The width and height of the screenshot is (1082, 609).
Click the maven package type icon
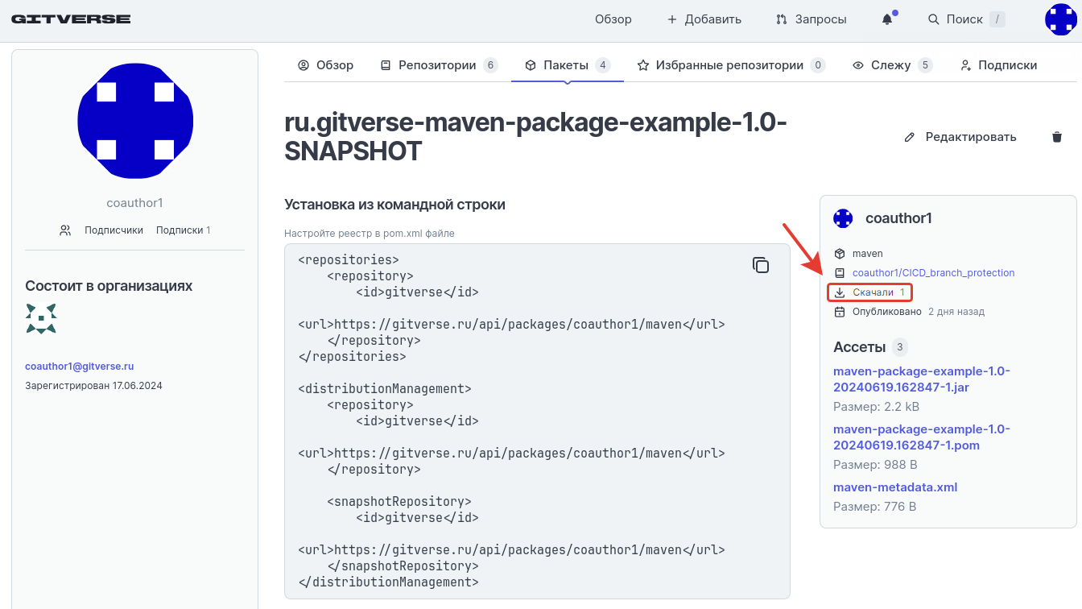840,254
